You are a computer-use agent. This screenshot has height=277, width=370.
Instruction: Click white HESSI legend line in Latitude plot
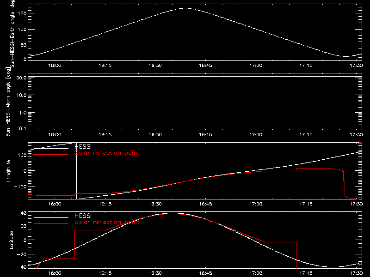click(51, 217)
